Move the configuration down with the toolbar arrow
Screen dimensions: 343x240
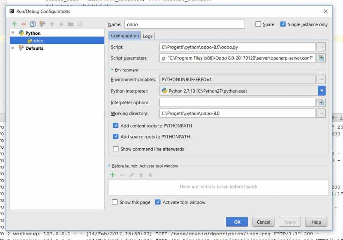61,24
